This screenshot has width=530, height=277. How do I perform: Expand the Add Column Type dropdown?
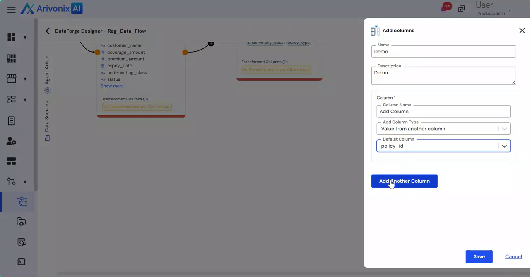[x=504, y=129]
